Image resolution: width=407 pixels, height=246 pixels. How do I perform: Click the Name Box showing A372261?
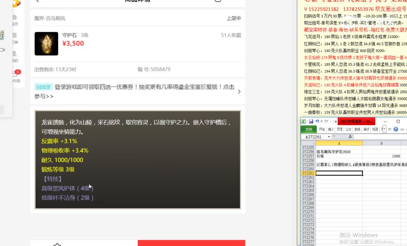click(x=313, y=137)
